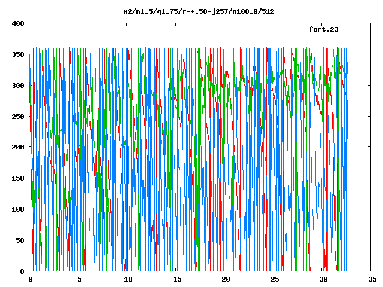The width and height of the screenshot is (383, 287).
Task: Click the y-axis label 300
Action: (x=18, y=86)
